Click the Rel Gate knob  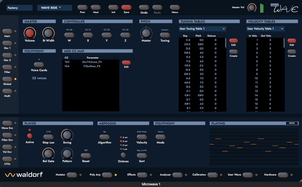point(48,153)
